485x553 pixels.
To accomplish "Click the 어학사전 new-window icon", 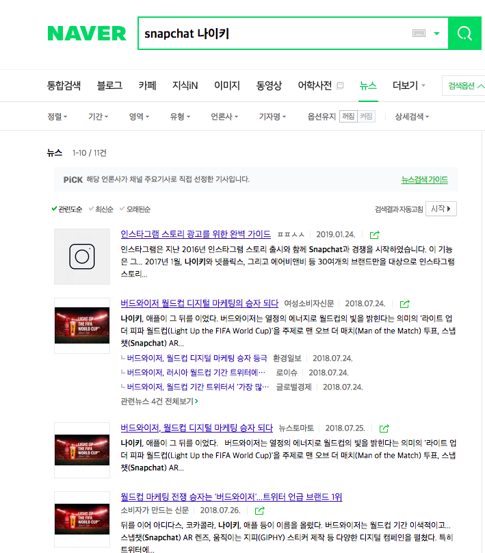I will tap(340, 86).
